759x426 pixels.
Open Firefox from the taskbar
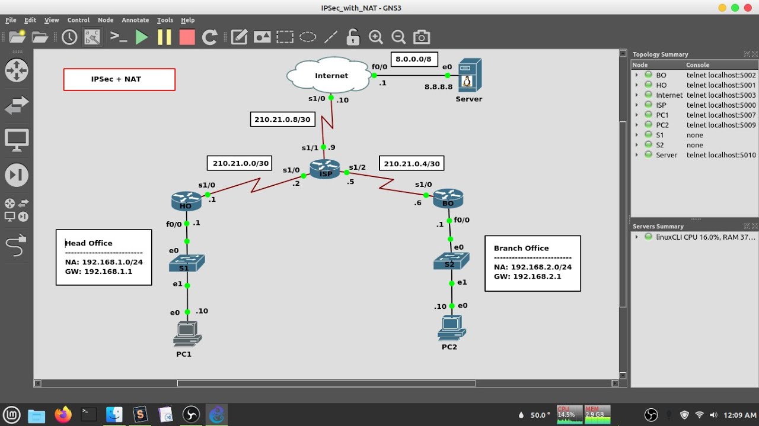coord(63,415)
